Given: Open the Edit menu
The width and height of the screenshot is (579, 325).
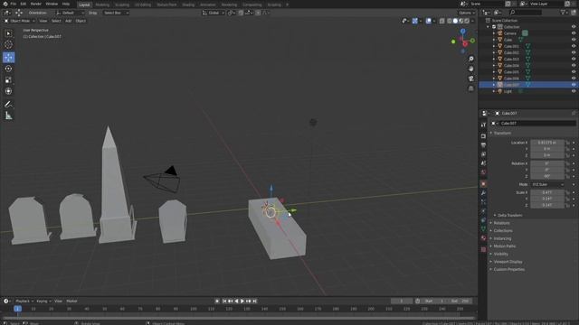Looking at the screenshot, I should tap(24, 4).
